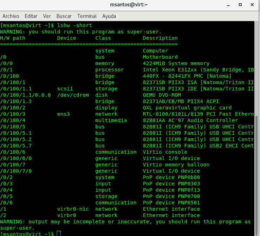260x236 pixels.
Task: Open the Editar menu
Action: click(31, 16)
